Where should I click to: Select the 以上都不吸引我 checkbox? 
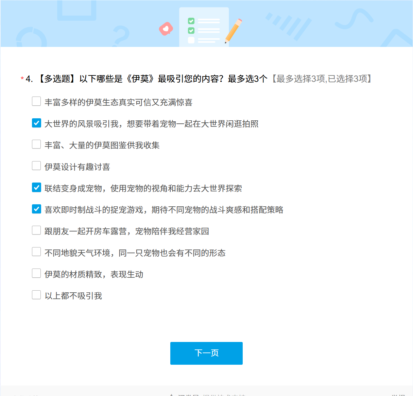click(36, 295)
